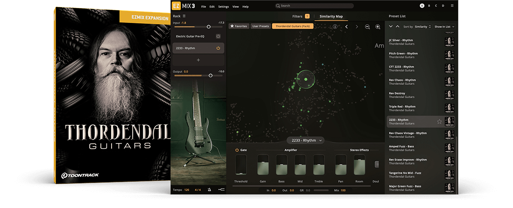Click the Tempo value 120
Screen dimensions: 513x208
point(187,190)
